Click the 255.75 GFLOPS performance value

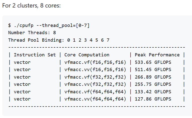click(x=153, y=84)
